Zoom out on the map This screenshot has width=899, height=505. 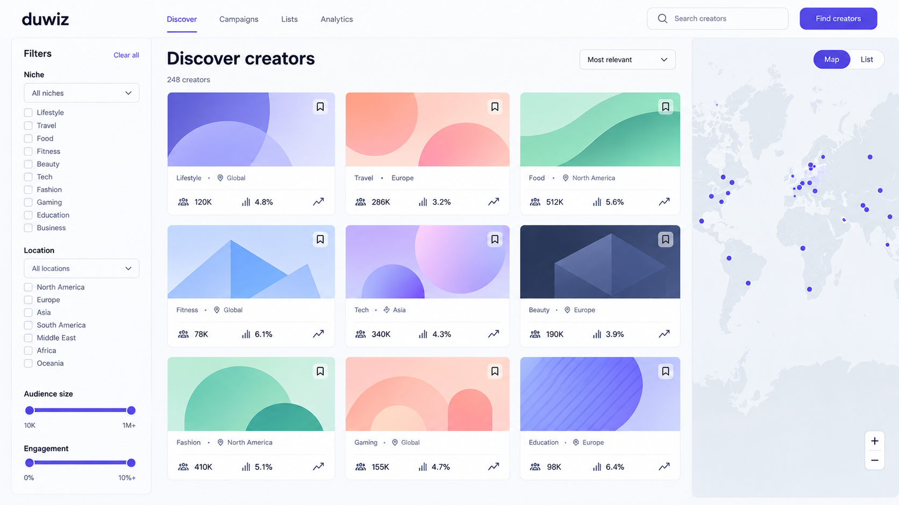(x=875, y=460)
